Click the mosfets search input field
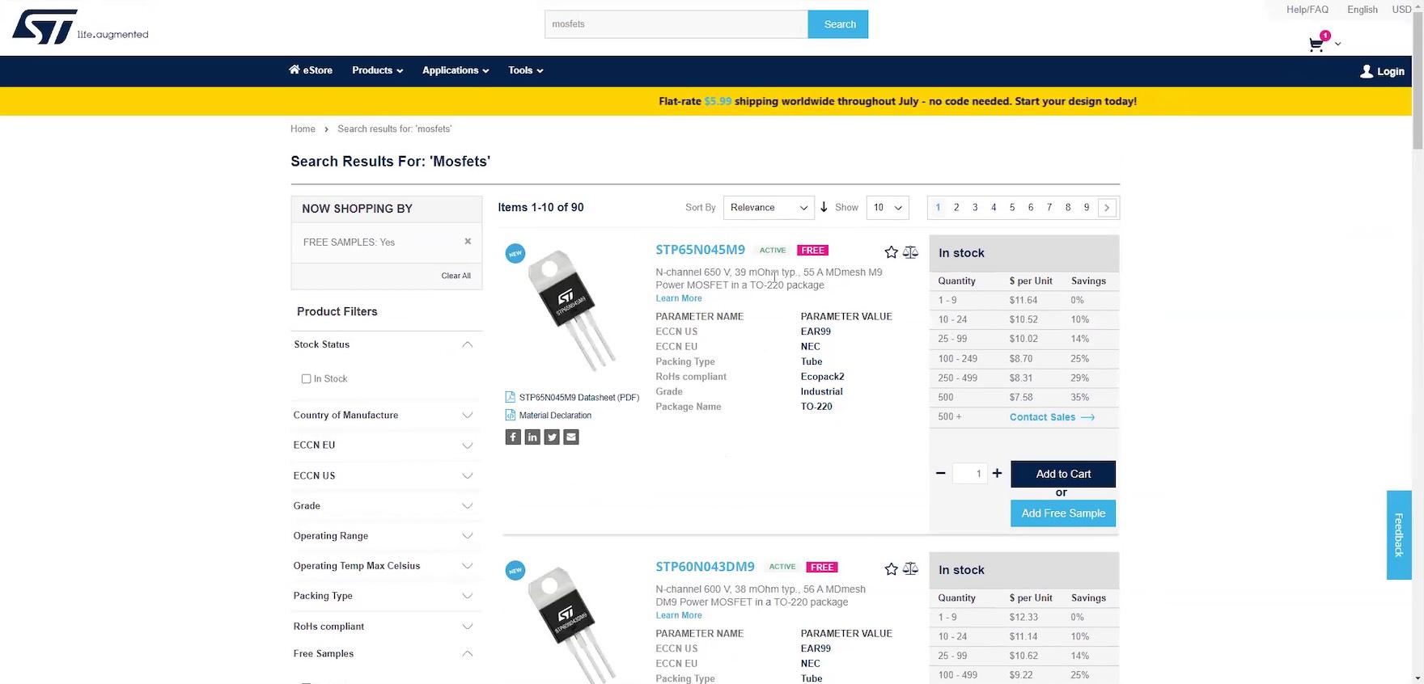The image size is (1424, 684). 676,24
